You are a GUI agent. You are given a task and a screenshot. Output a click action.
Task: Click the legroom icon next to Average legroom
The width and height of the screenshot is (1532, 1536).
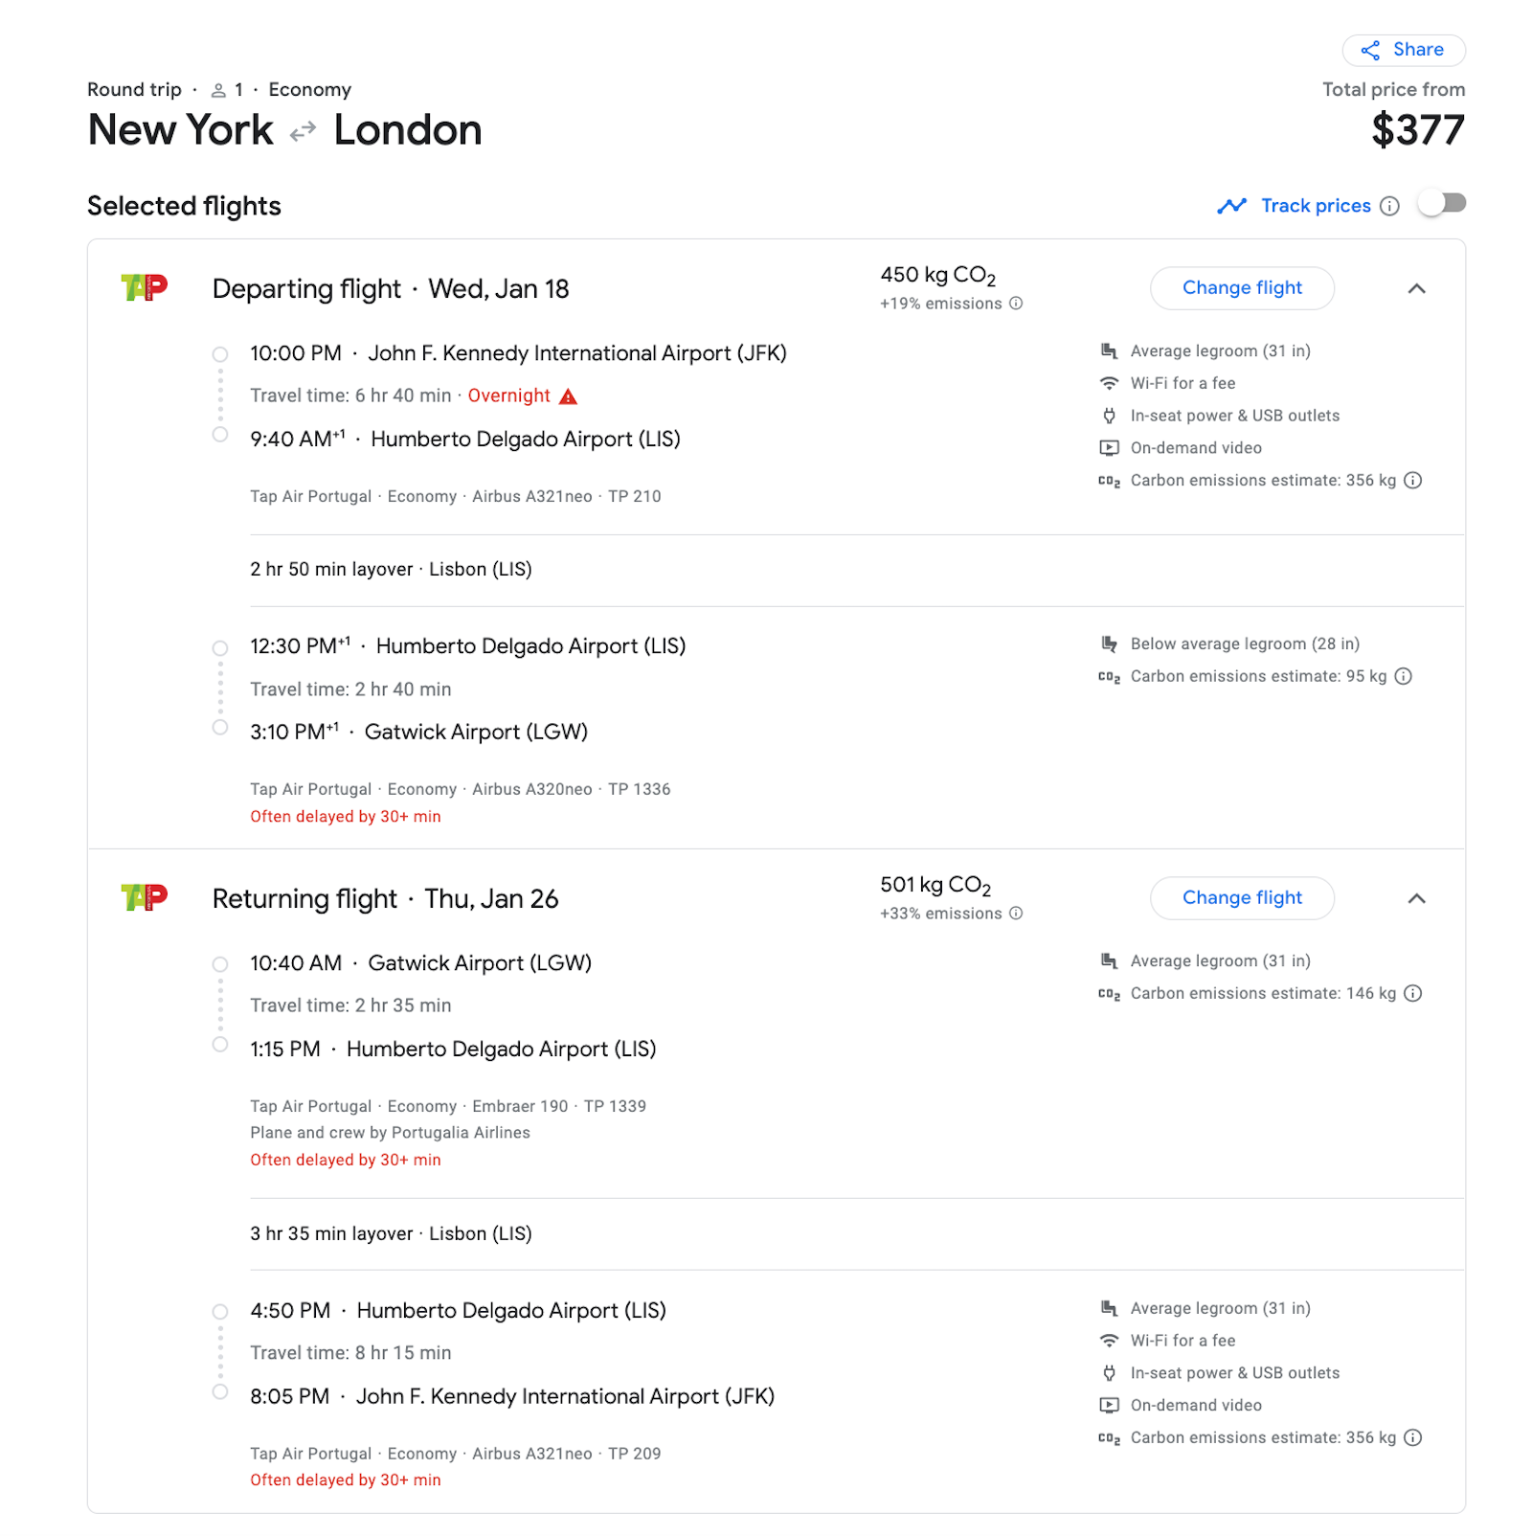[1109, 350]
